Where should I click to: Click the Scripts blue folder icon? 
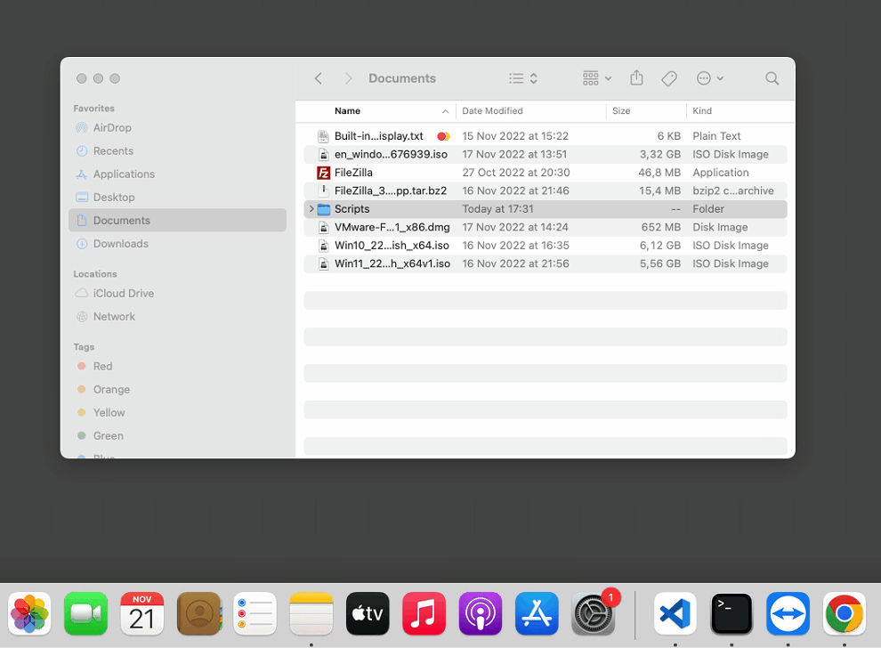pyautogui.click(x=324, y=209)
